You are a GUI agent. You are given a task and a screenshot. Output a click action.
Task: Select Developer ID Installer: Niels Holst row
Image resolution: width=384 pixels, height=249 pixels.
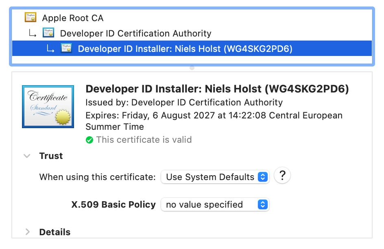(192, 48)
